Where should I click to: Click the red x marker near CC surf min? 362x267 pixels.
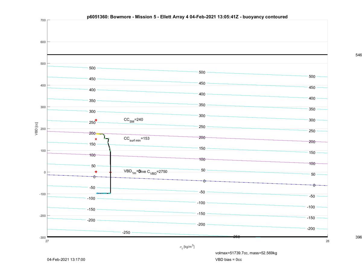click(x=96, y=139)
